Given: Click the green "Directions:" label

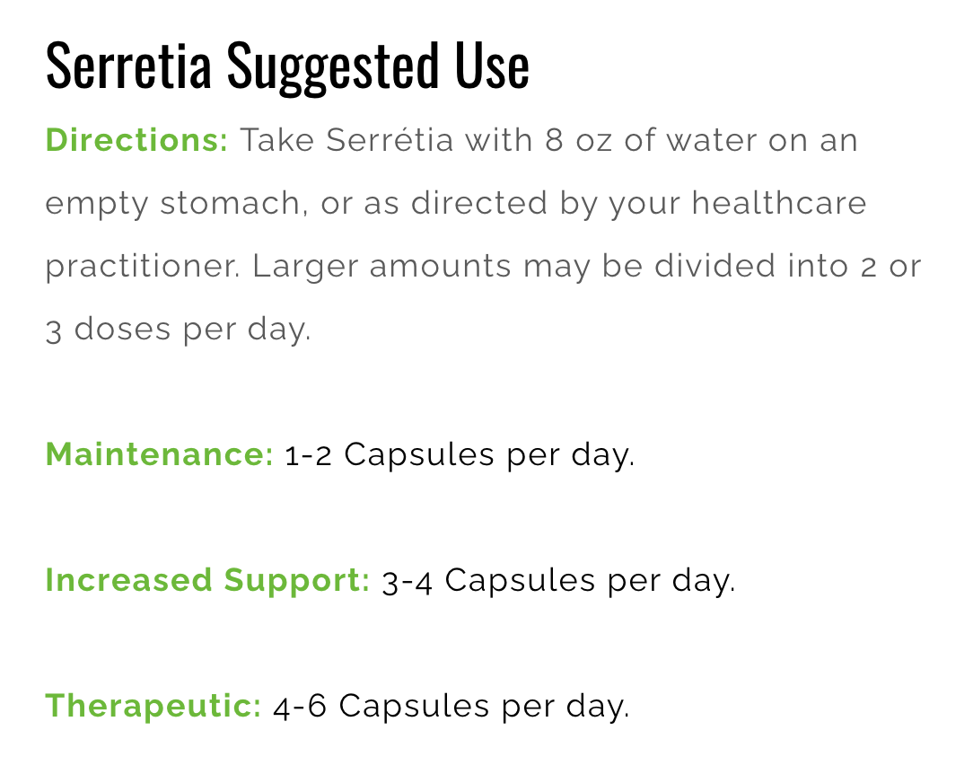Looking at the screenshot, I should click(137, 141).
